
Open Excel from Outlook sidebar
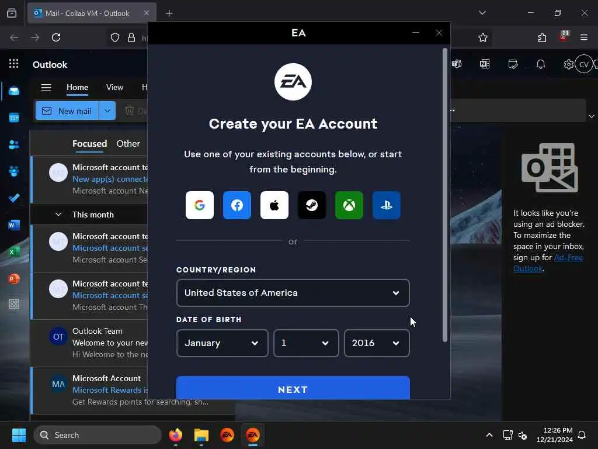point(14,251)
